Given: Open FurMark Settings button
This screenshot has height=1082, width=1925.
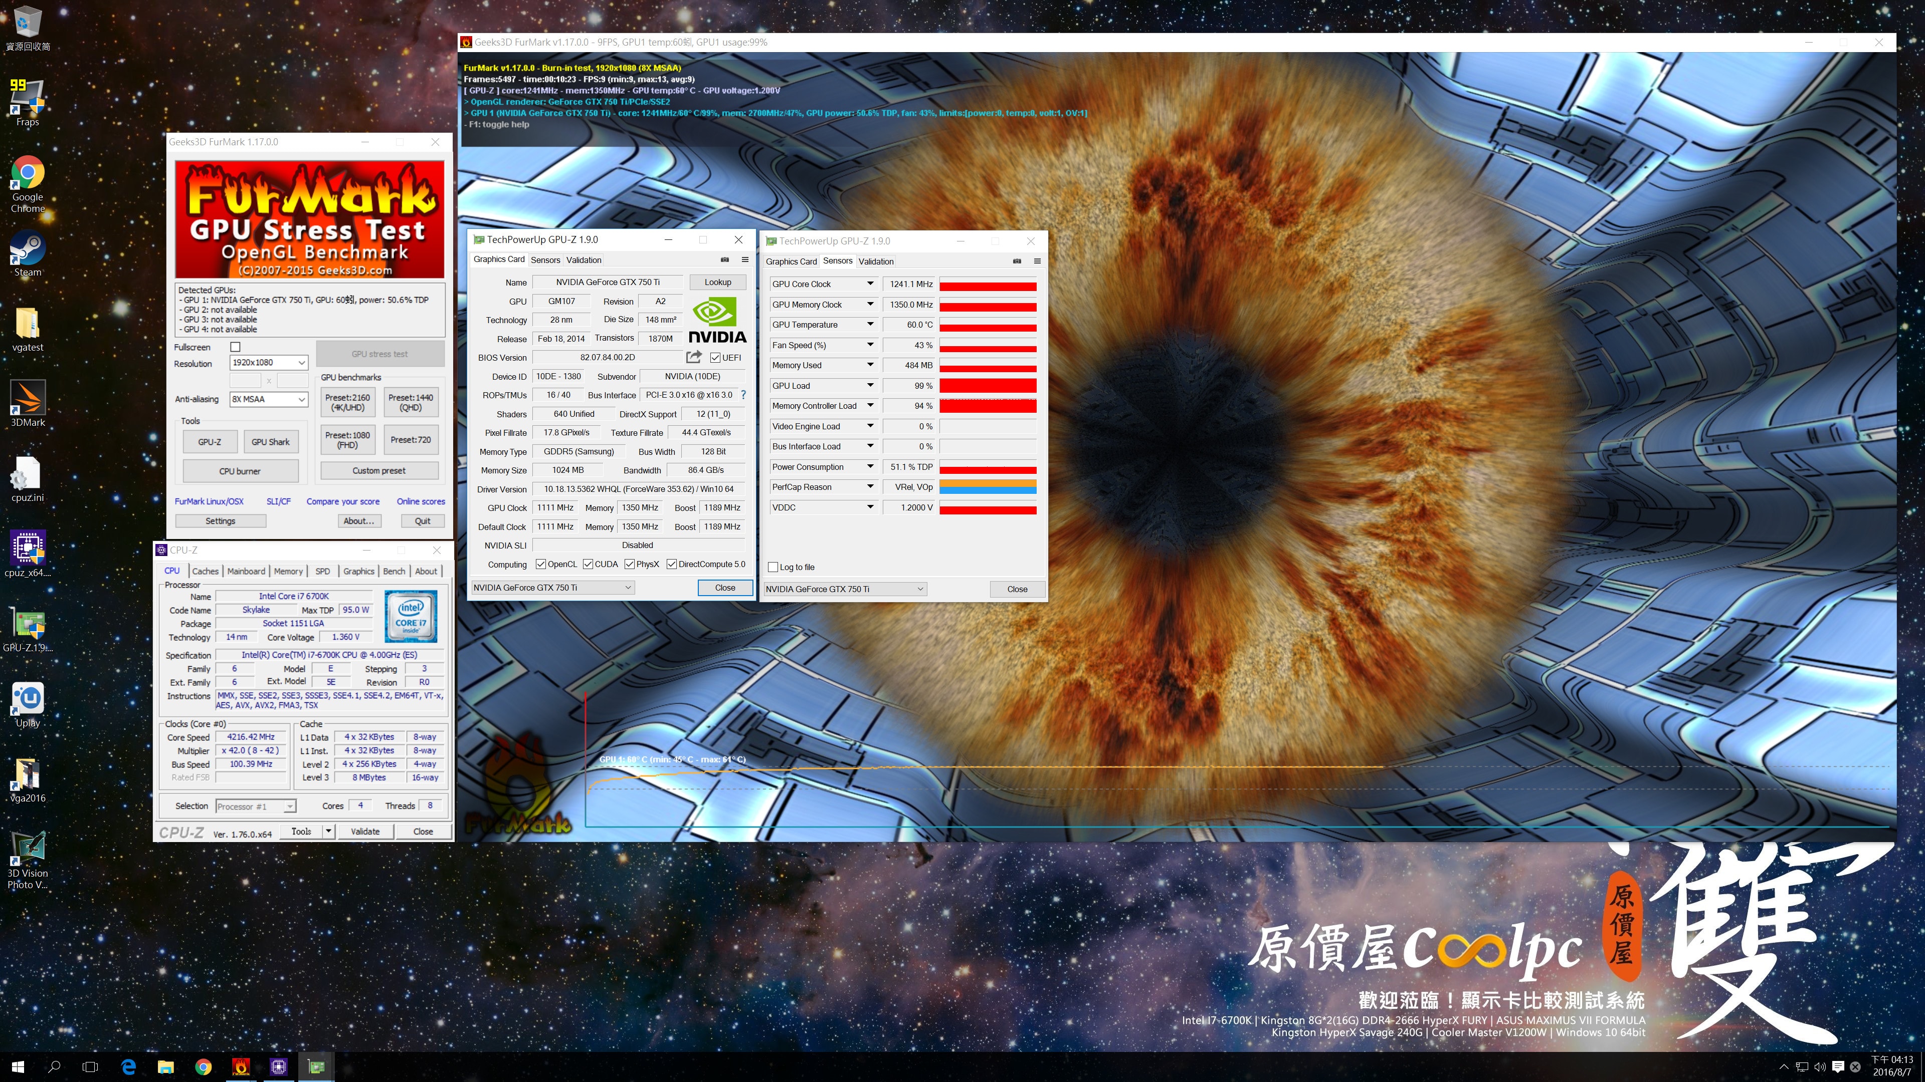Looking at the screenshot, I should (221, 521).
